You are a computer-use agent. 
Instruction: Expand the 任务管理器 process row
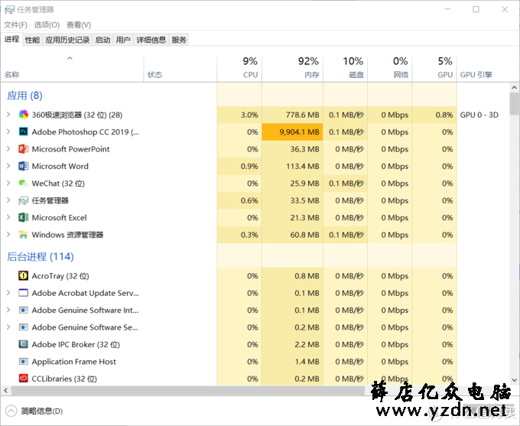coord(8,200)
